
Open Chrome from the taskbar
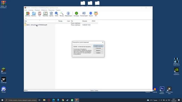[x=63, y=100]
